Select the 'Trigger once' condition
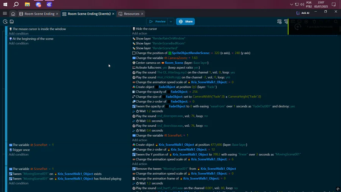 (19, 150)
